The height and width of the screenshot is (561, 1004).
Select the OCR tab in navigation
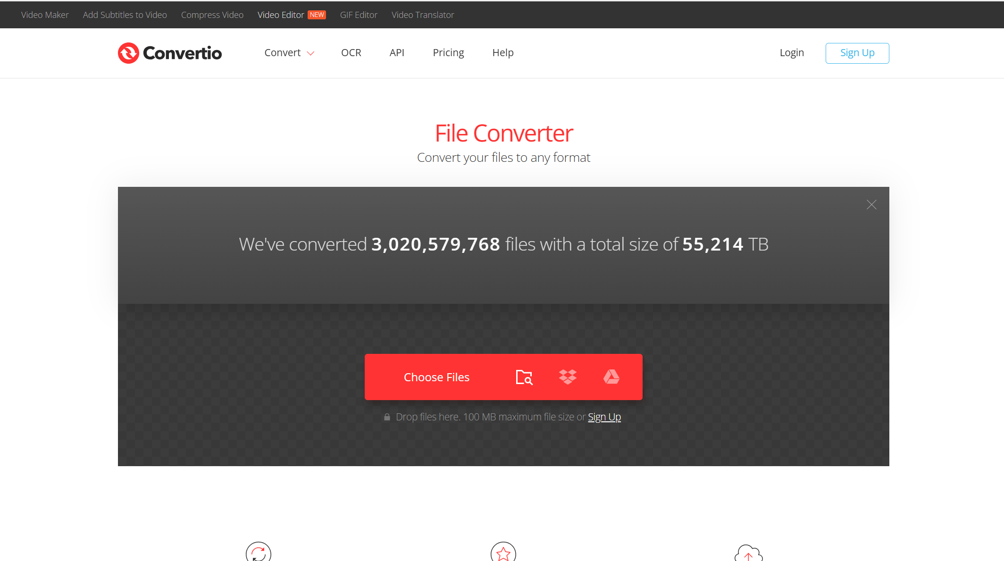click(350, 52)
